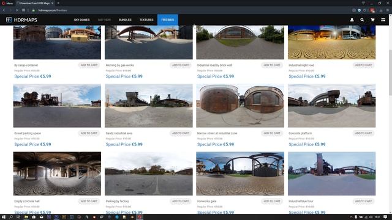Screen dimensions: 392x220
Task: Click the HDRMAPS logo
Action: pyautogui.click(x=21, y=20)
